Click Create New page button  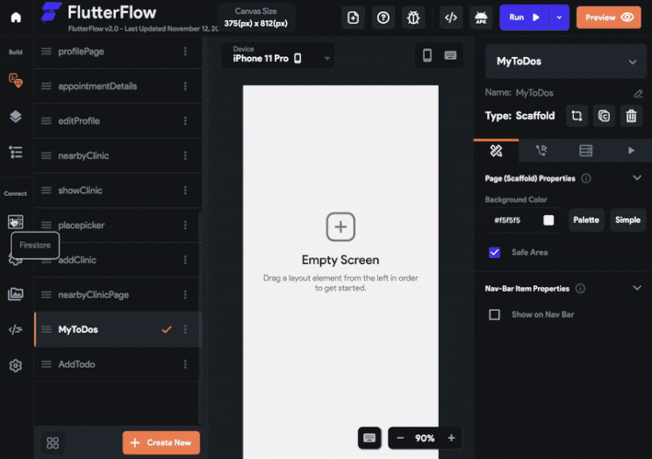pos(161,443)
